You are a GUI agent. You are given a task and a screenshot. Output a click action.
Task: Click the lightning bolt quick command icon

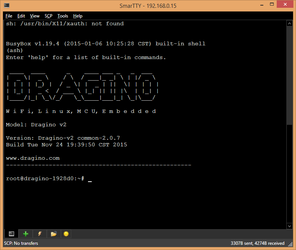40,234
